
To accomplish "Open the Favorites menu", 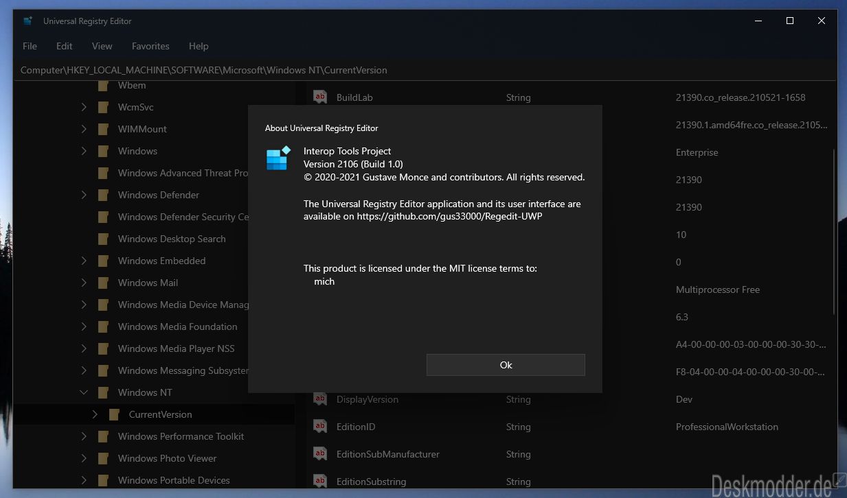I will point(150,46).
